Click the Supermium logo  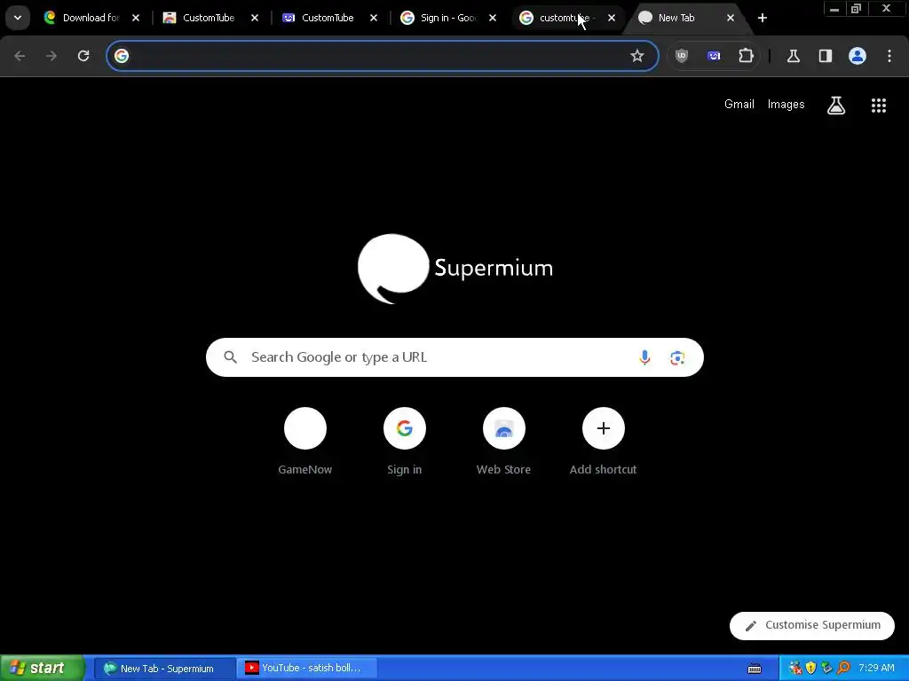point(455,269)
